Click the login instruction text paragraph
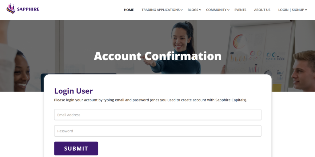This screenshot has width=315, height=157. coord(151,100)
